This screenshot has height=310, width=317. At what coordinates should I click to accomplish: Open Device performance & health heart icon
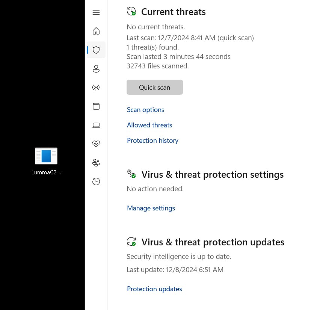[x=96, y=144]
